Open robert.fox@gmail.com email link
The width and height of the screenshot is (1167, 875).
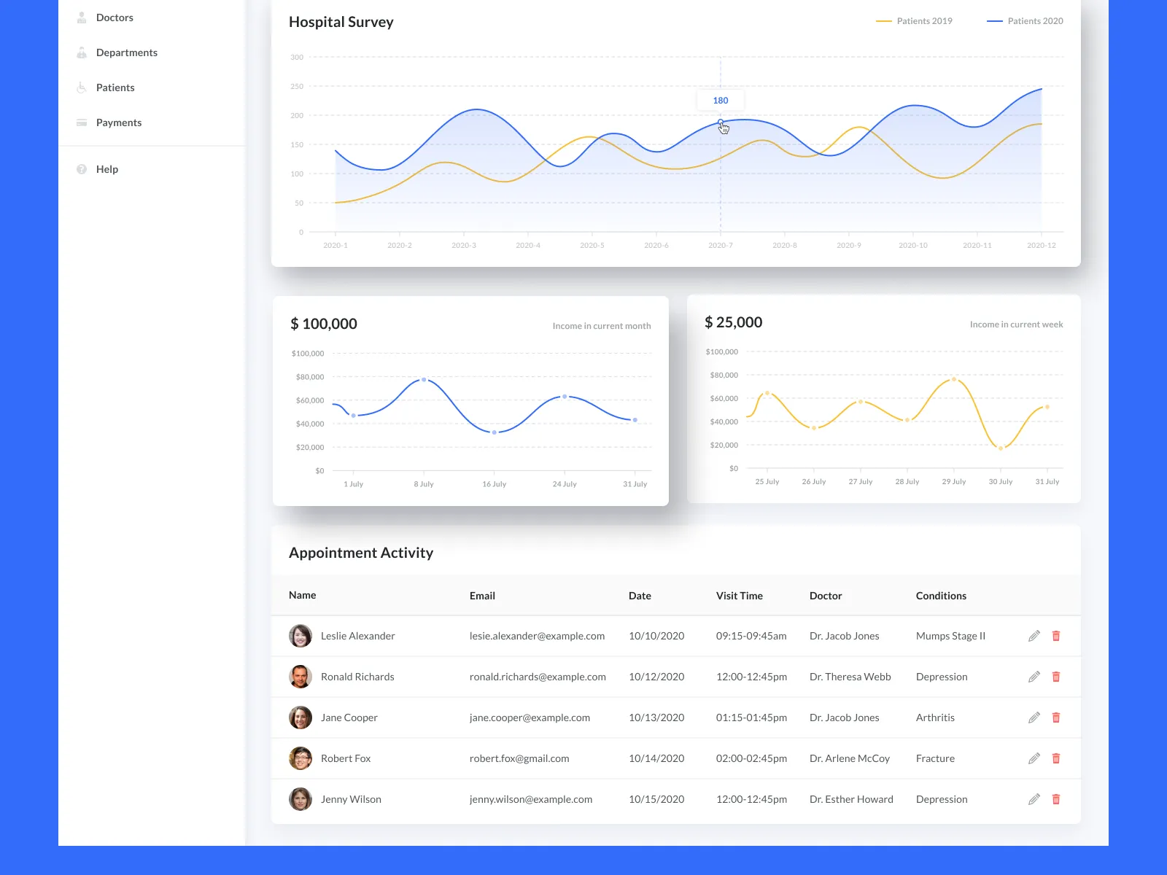[x=519, y=758]
